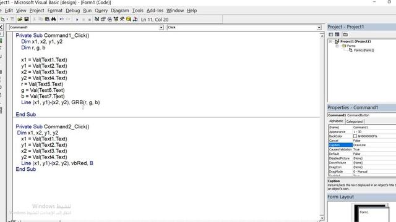Select the DragMode property row

pyautogui.click(x=362, y=171)
